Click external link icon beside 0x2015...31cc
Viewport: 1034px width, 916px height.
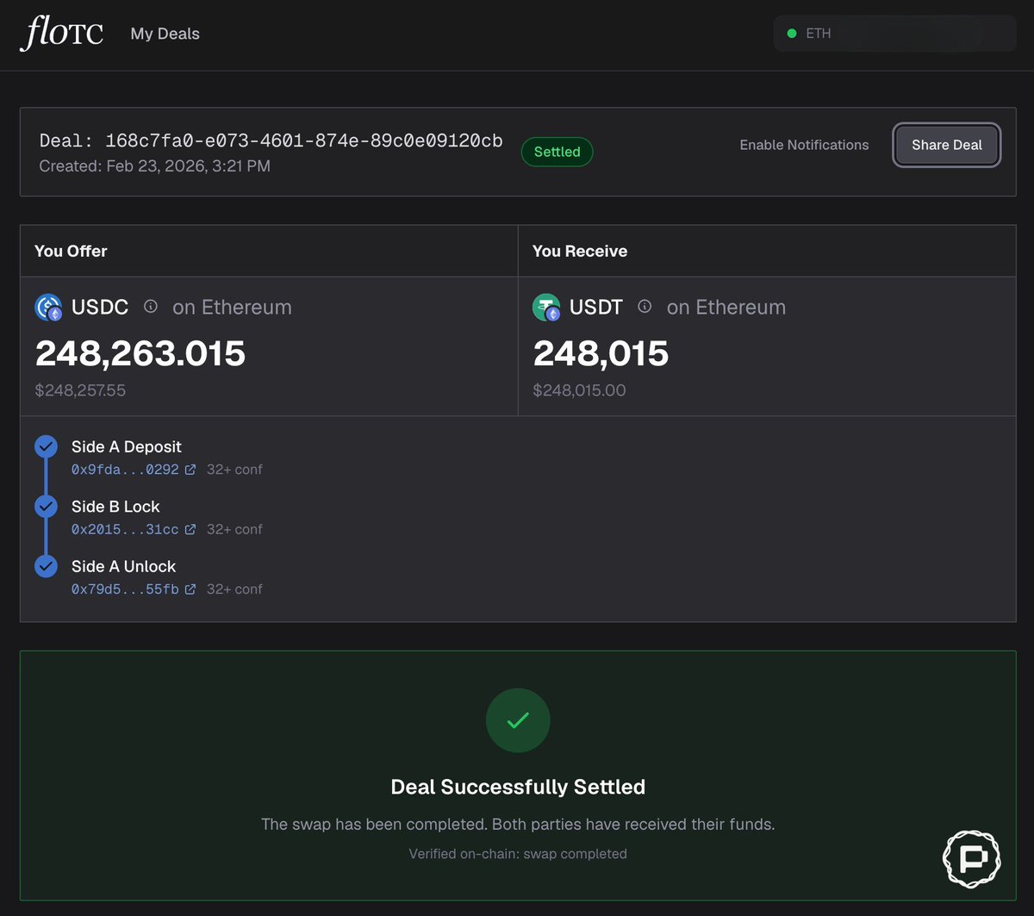tap(190, 529)
